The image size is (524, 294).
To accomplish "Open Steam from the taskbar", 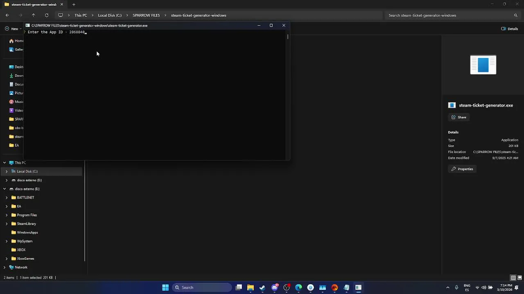I will point(262,287).
